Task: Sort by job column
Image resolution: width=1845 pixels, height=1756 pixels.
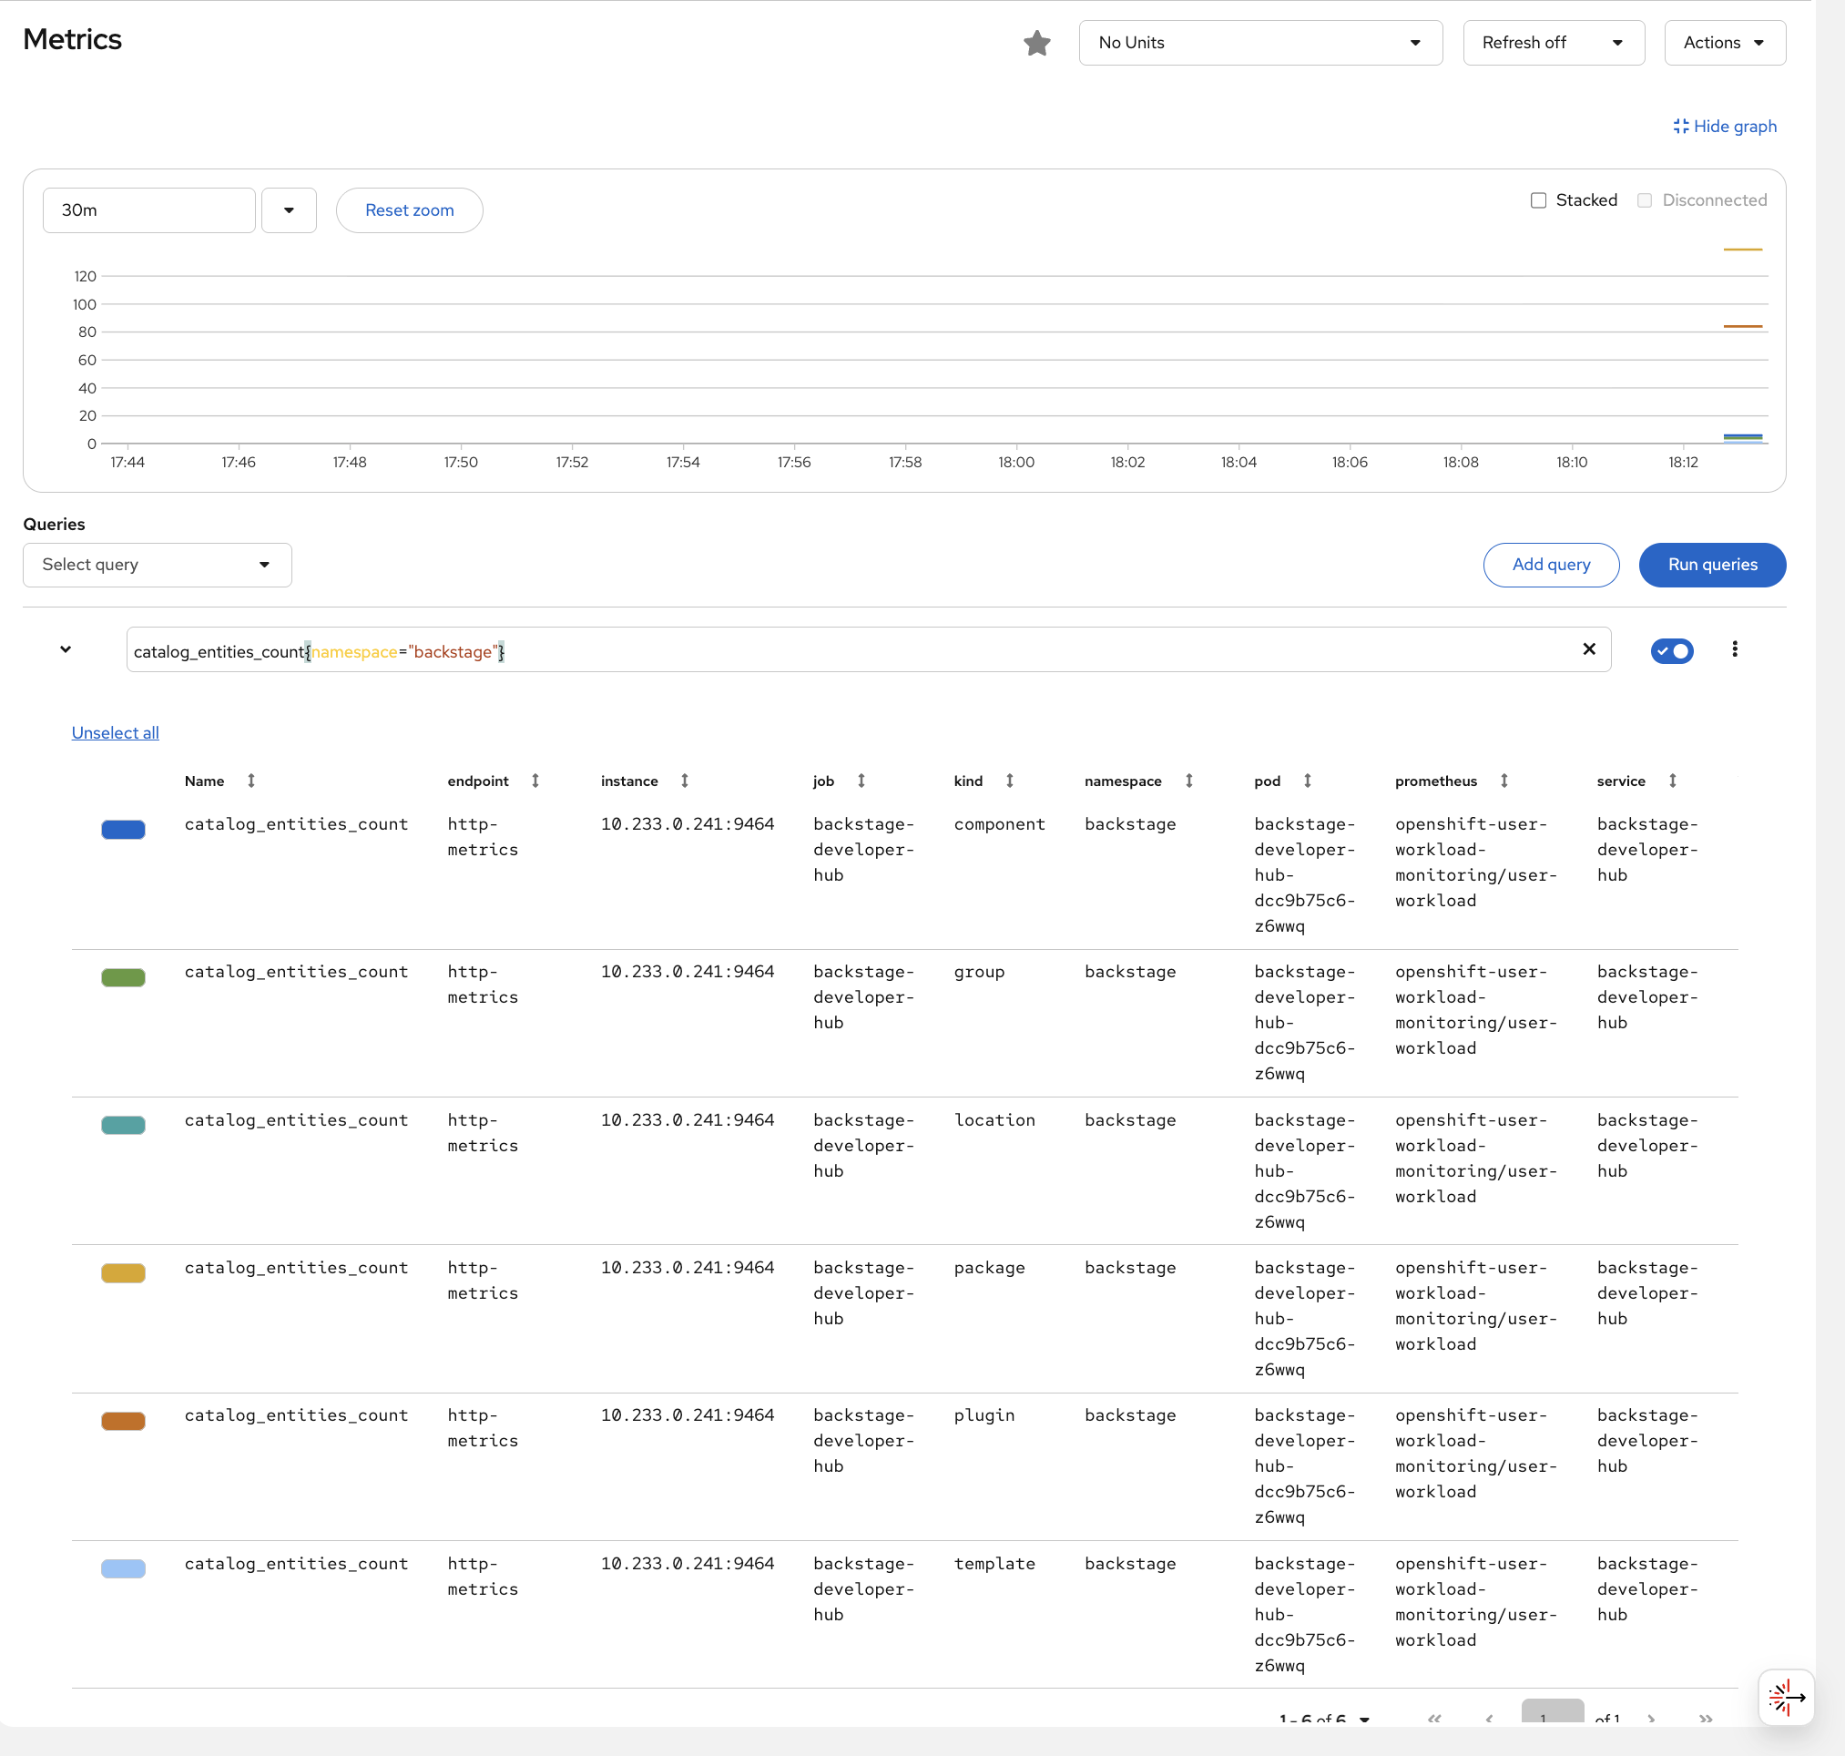Action: coord(861,781)
